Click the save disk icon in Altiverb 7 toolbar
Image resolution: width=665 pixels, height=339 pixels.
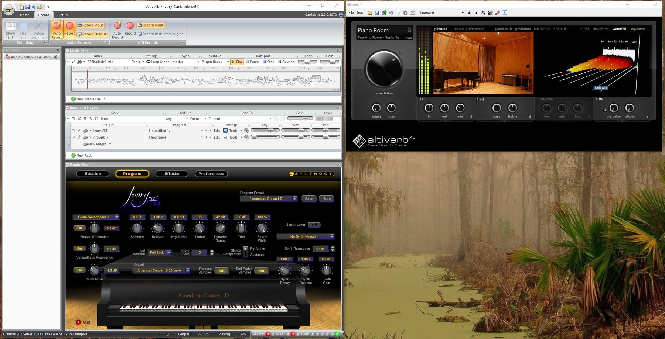[x=377, y=13]
